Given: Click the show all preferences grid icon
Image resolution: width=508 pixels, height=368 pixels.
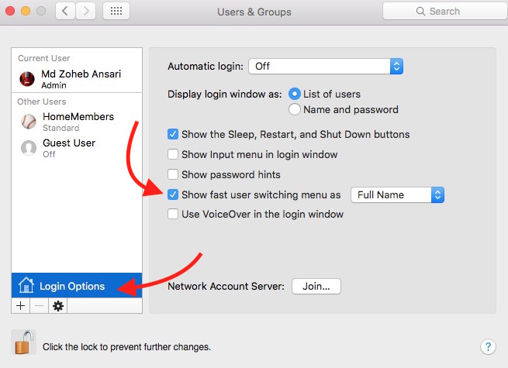Looking at the screenshot, I should click(x=117, y=12).
